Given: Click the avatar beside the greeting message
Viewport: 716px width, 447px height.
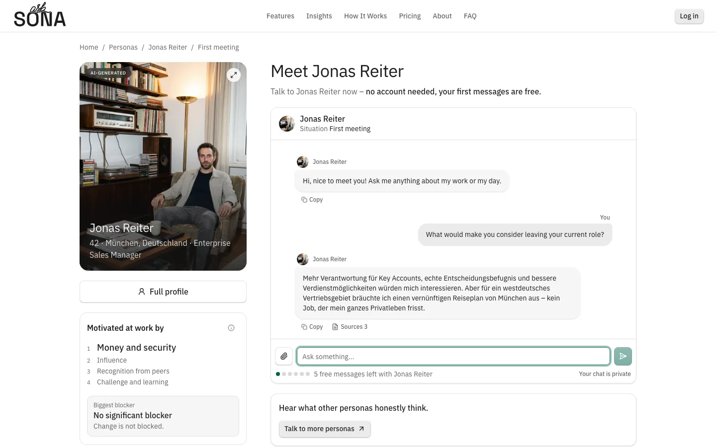Looking at the screenshot, I should pos(303,162).
